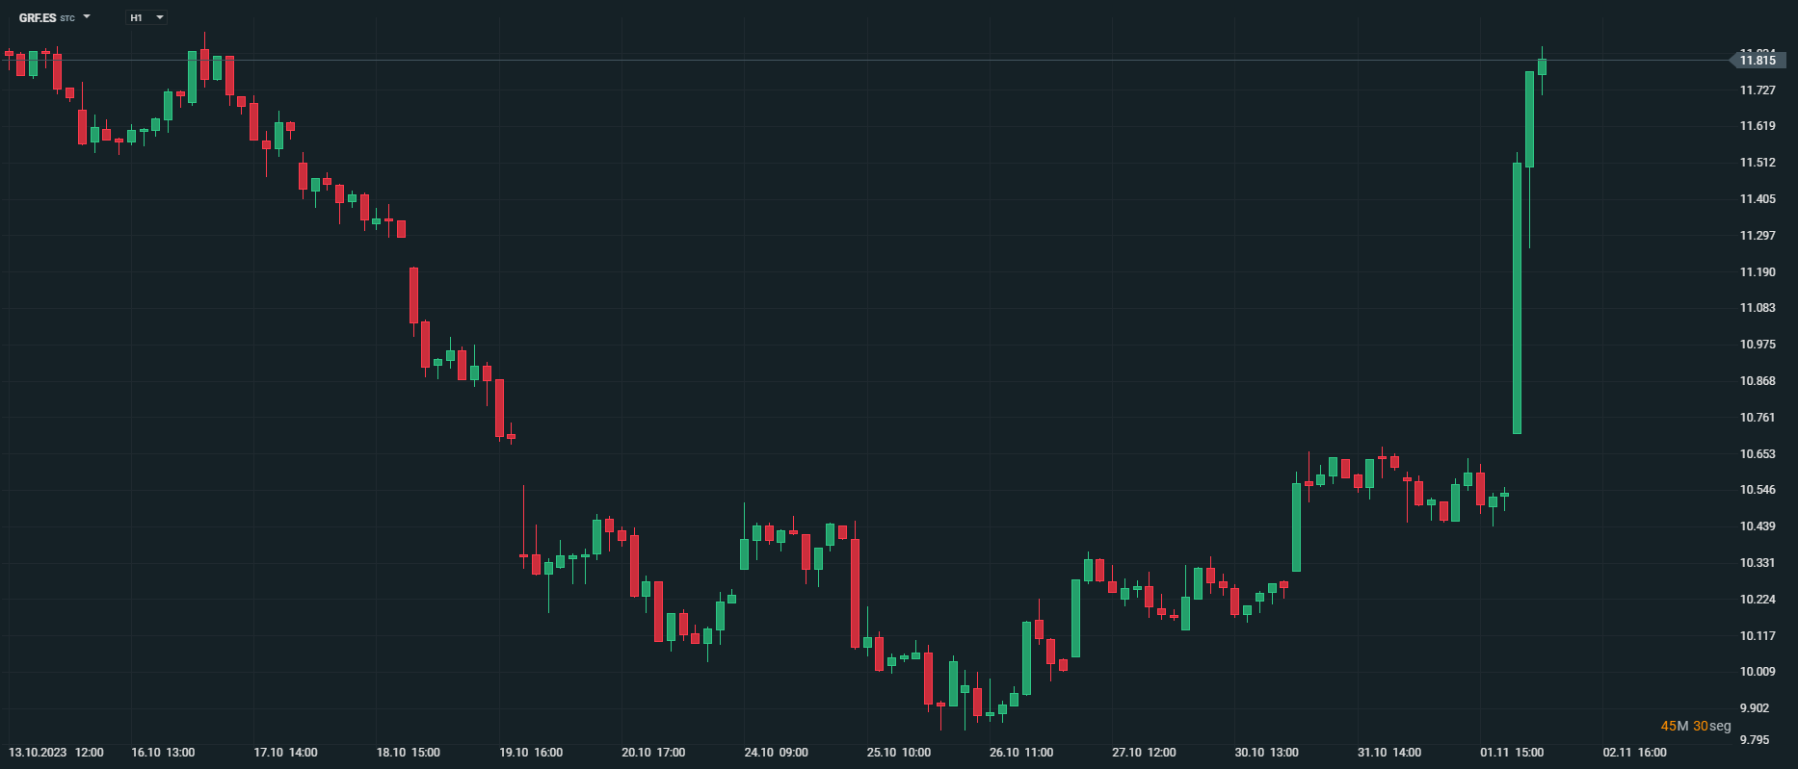
Task: Click the 26.10 11:00 time label
Action: [1021, 753]
